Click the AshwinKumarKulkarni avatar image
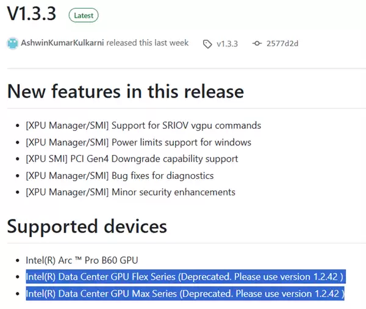 coord(12,44)
